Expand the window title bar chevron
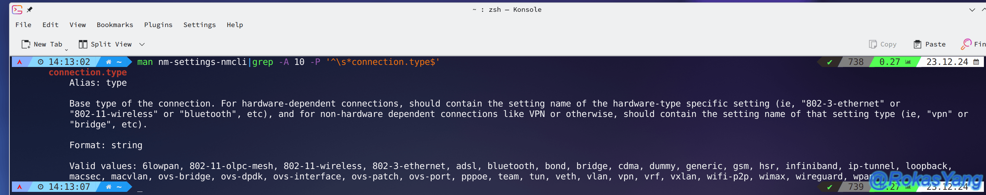Screen dimensions: 986x195 [x=972, y=10]
